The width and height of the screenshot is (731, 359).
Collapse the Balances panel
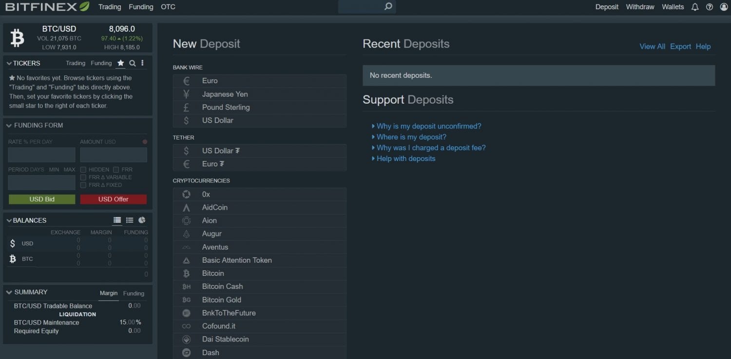click(9, 220)
